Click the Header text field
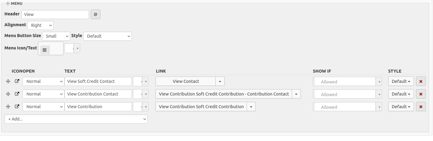Viewport: 433px width, 141px height. [55, 14]
